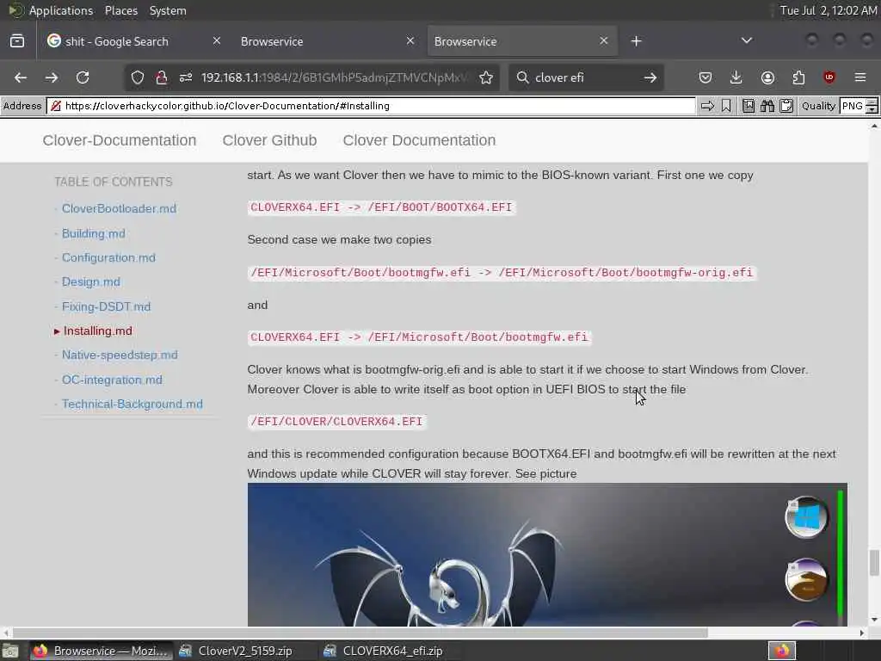Screen dimensions: 881x661
Task: Select Installing.md in contents
Action: tap(98, 331)
